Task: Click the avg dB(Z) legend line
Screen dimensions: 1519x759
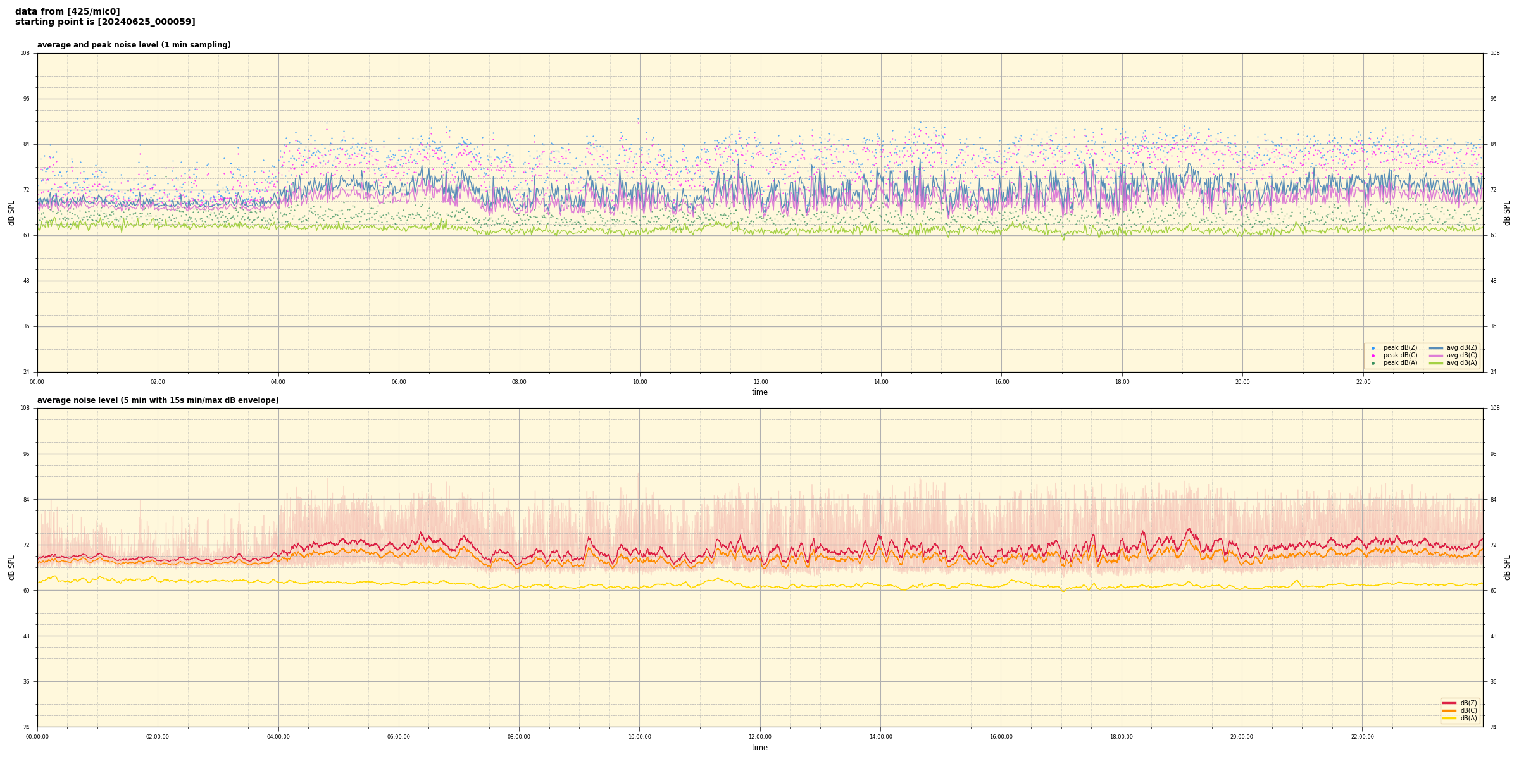Action: pos(1435,348)
